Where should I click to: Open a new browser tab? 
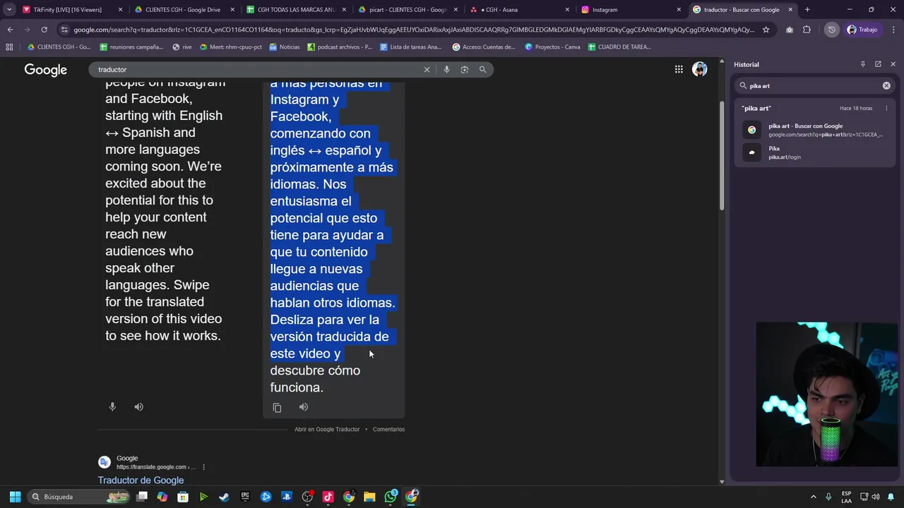(807, 10)
